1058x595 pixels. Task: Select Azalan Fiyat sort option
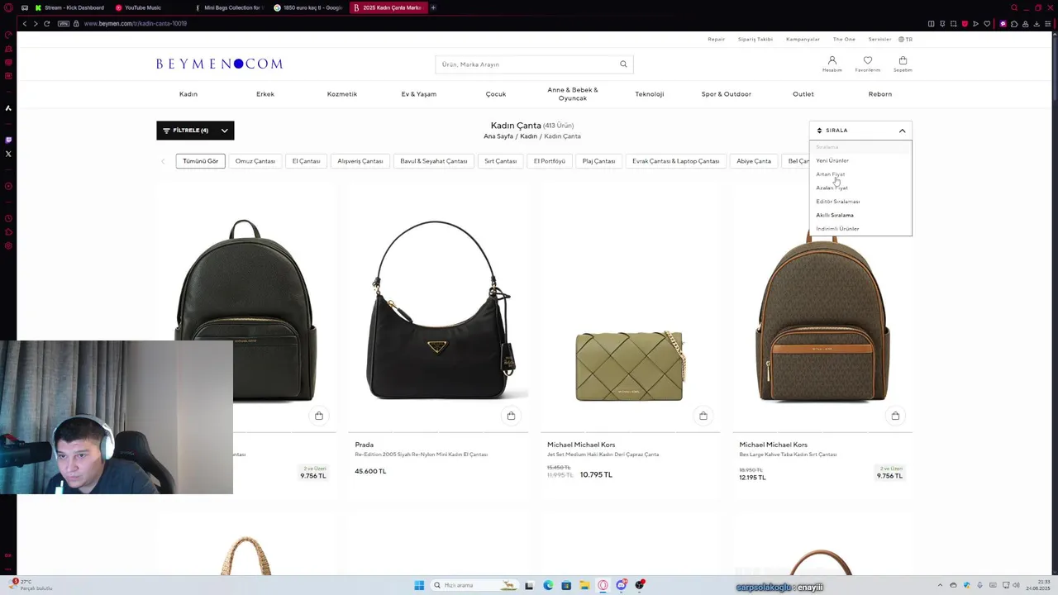tap(832, 188)
